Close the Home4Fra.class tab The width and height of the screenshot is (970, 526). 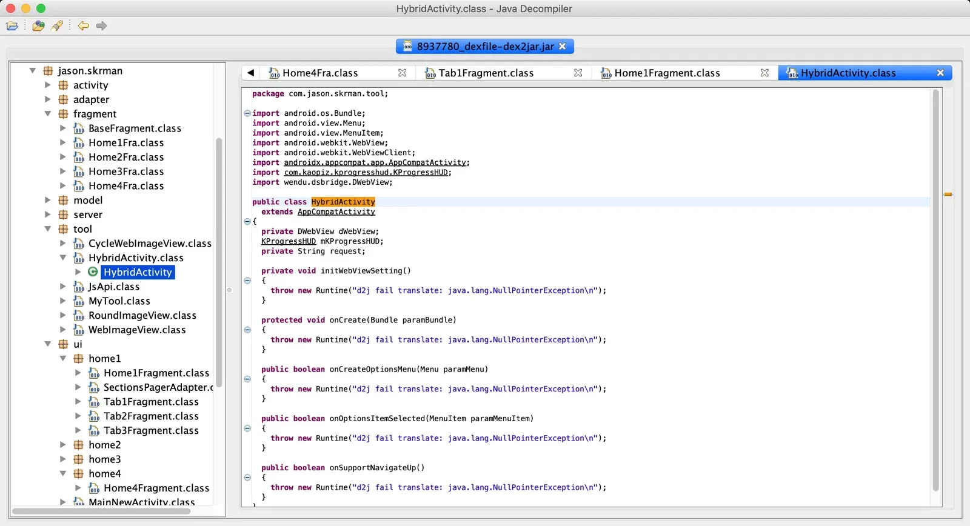coord(402,73)
